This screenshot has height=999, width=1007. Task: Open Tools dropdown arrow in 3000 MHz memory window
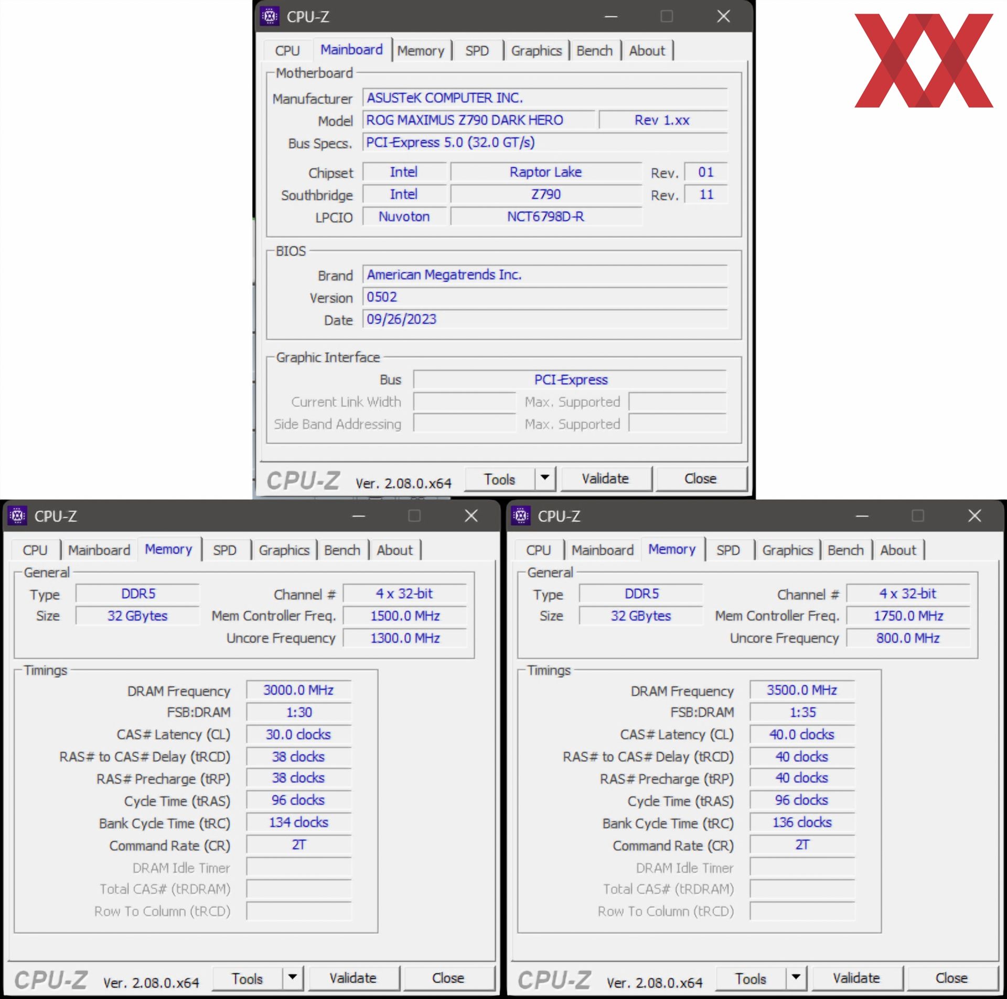tap(293, 977)
